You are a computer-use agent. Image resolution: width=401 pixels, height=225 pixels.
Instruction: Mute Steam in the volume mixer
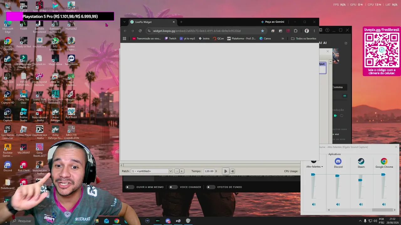pyautogui.click(x=361, y=204)
